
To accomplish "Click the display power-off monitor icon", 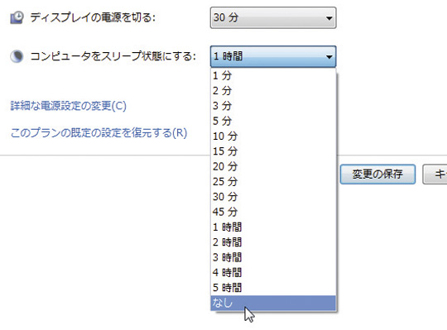I will 17,17.
